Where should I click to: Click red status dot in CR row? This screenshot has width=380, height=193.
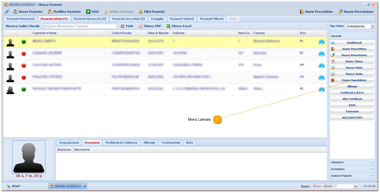(24, 78)
